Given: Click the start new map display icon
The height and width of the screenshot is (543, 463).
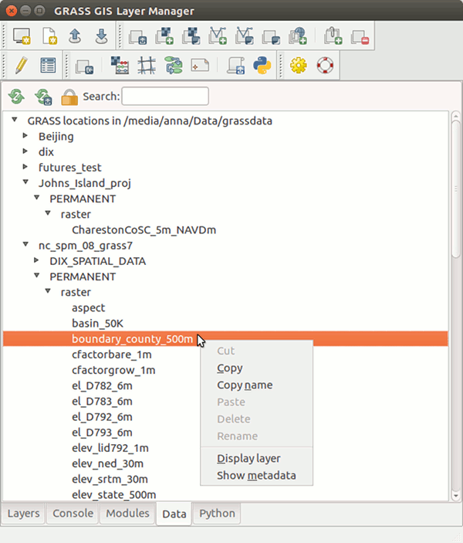Looking at the screenshot, I should pyautogui.click(x=22, y=36).
